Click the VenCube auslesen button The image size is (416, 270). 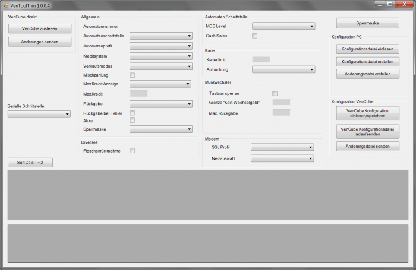39,28
